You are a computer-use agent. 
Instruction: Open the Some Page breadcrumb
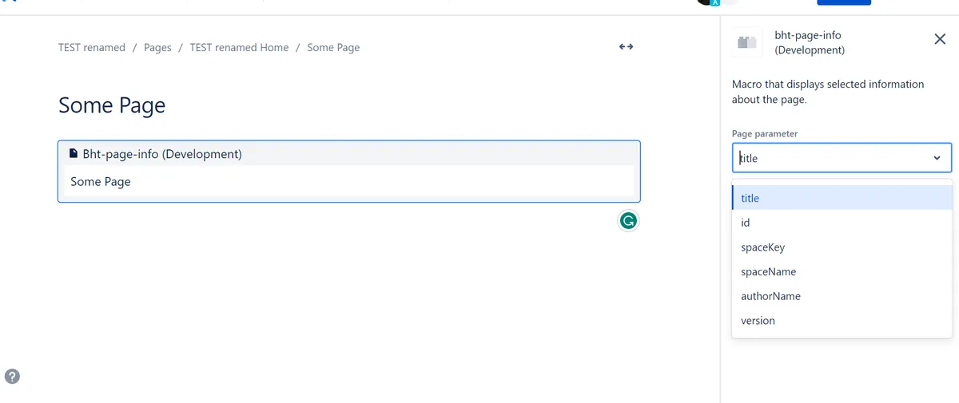pyautogui.click(x=333, y=47)
